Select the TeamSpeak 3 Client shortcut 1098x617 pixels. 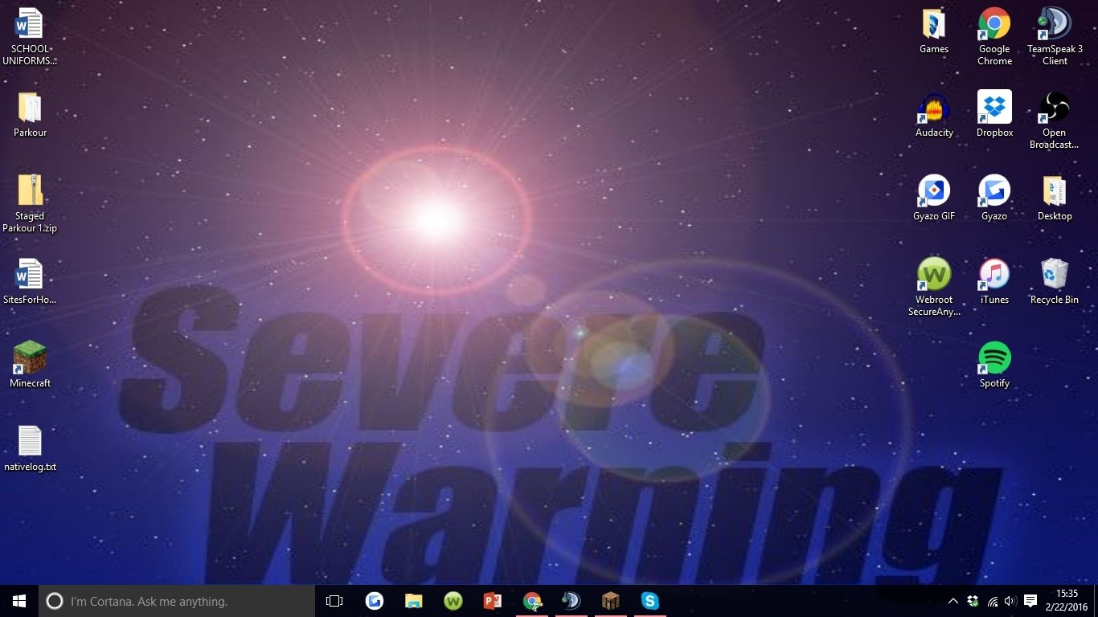(1055, 37)
